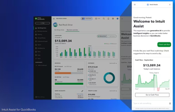
Task: Open the Intuit Assist panel hamburger menu
Action: click(x=135, y=5)
